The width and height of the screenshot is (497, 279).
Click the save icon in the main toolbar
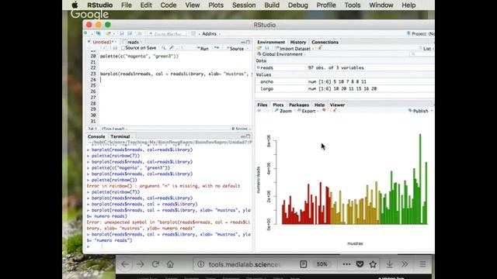pos(121,33)
